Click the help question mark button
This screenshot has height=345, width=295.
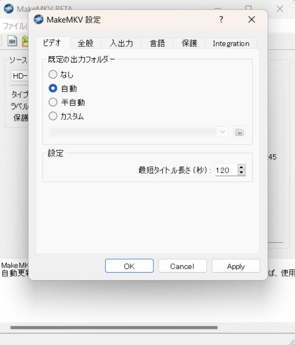pyautogui.click(x=221, y=20)
